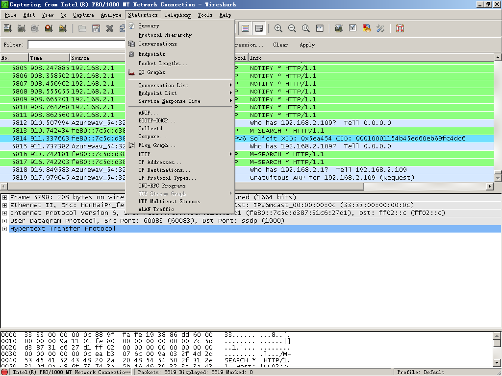Viewport: 502px width, 376px height.
Task: Sort packets by Source column header
Action: point(98,58)
